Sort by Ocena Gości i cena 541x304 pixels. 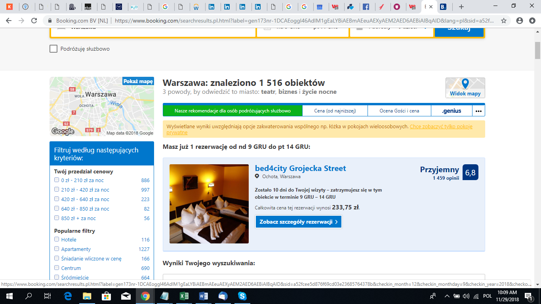tap(399, 111)
